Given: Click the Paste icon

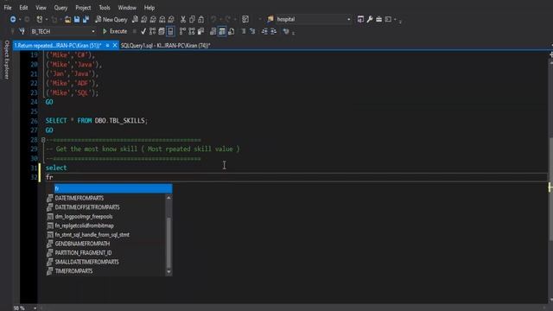Looking at the screenshot, I should tap(201, 19).
